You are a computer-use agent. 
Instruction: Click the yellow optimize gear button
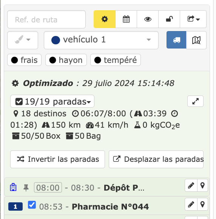click(x=105, y=19)
